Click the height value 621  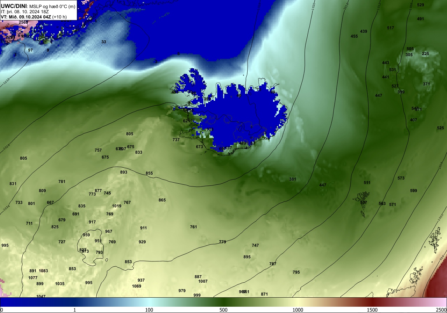point(186,121)
